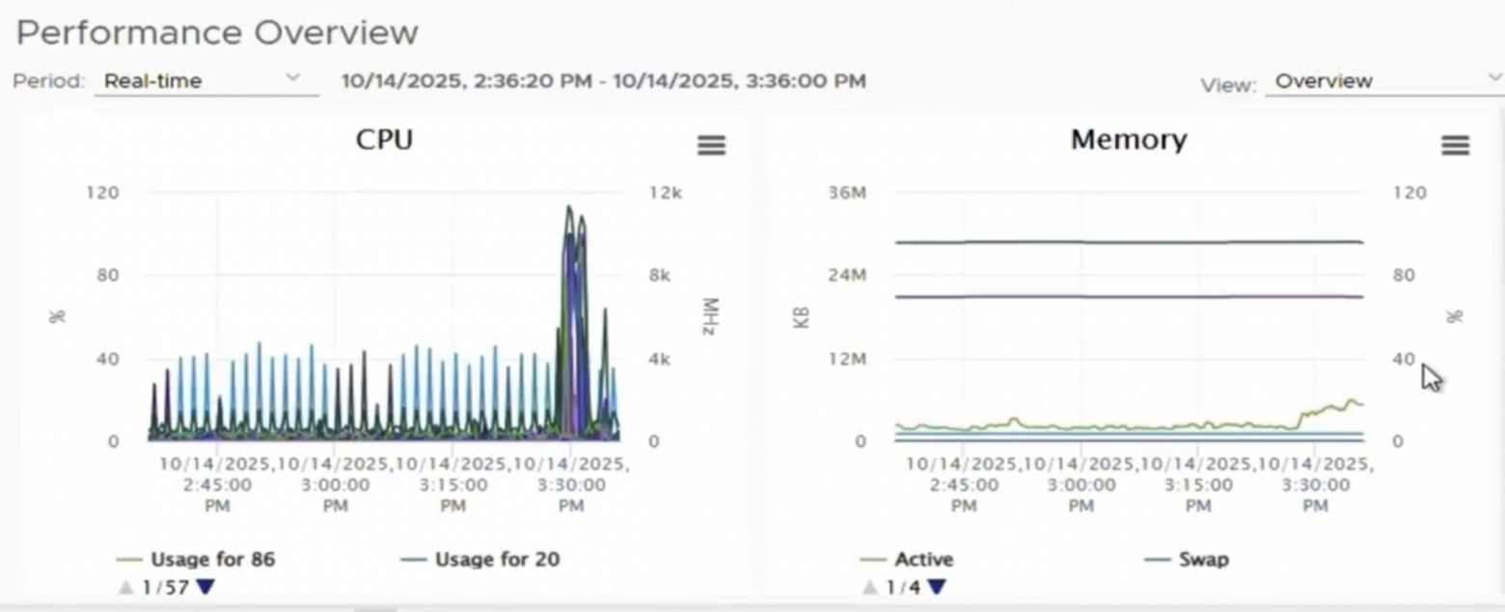
Task: Open the CPU chart hamburger menu
Action: click(711, 146)
